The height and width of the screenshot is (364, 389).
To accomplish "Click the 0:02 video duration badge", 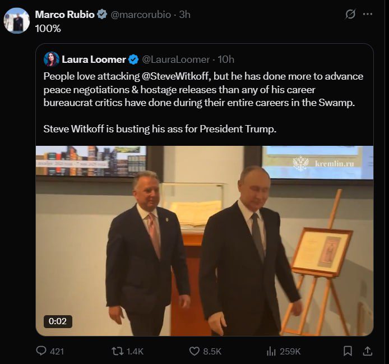I will (58, 321).
